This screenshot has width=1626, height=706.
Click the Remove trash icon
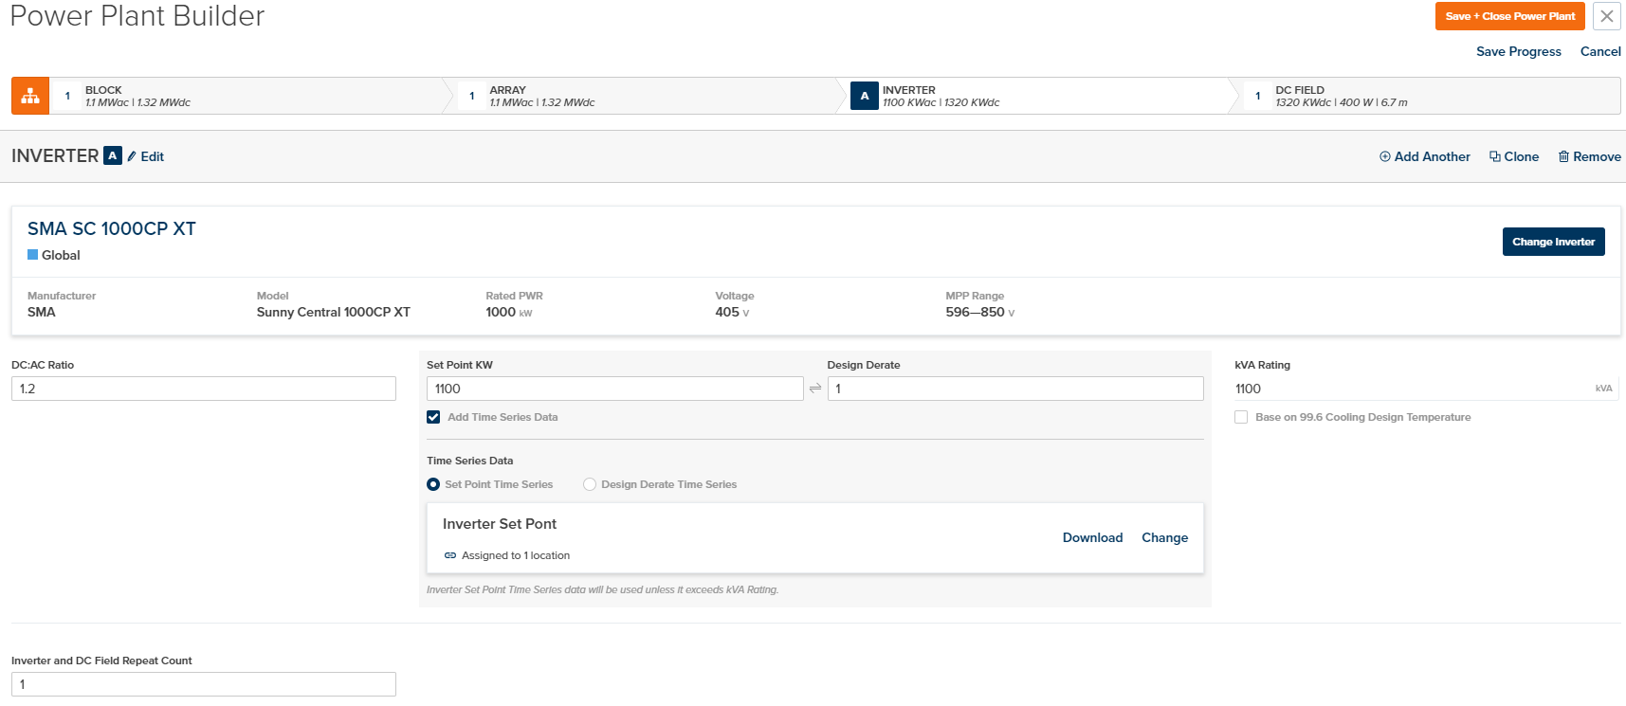1563,156
